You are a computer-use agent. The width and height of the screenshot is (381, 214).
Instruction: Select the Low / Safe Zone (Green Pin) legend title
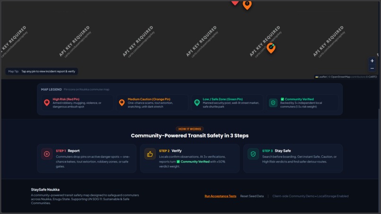coord(223,99)
